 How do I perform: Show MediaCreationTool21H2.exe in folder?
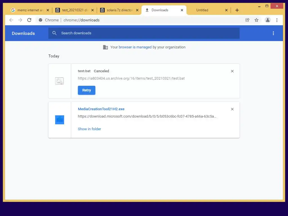click(89, 129)
